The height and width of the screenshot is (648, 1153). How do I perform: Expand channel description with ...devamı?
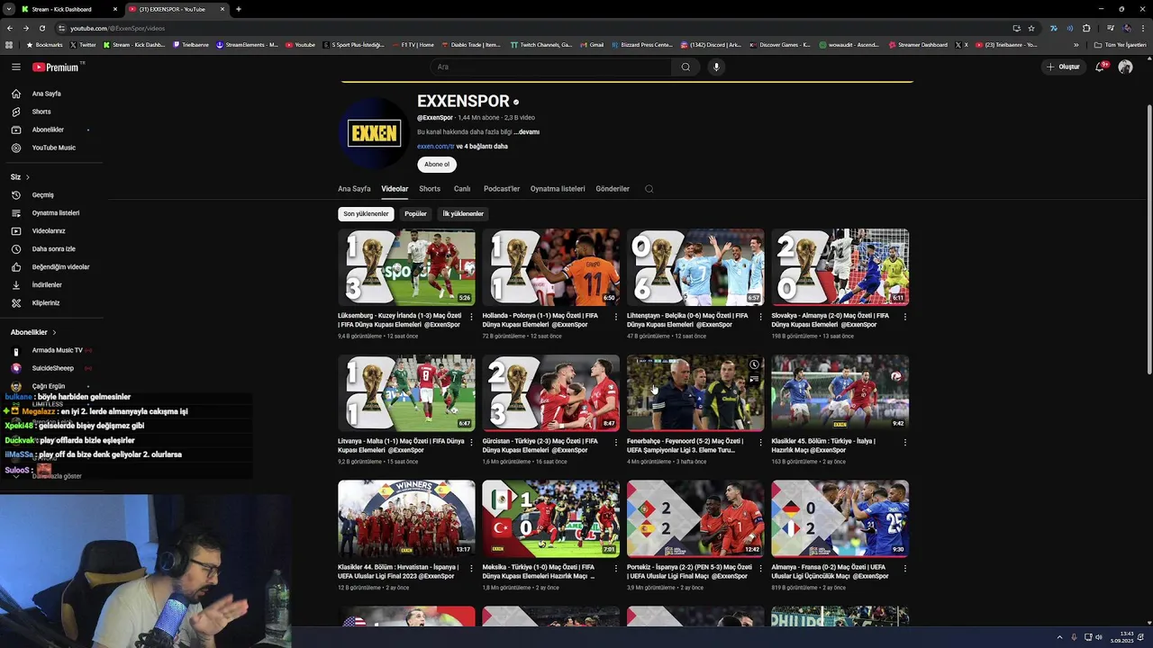pyautogui.click(x=527, y=132)
